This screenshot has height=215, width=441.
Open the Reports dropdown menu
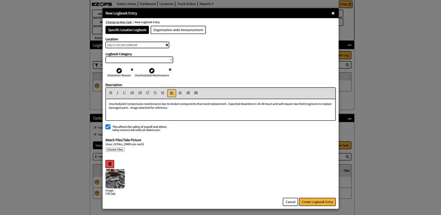pyautogui.click(x=206, y=4)
